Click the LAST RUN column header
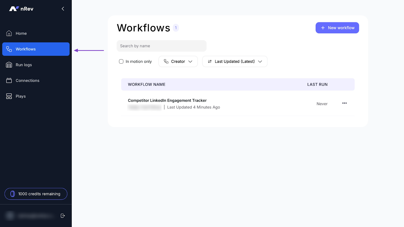404x227 pixels. (x=317, y=84)
